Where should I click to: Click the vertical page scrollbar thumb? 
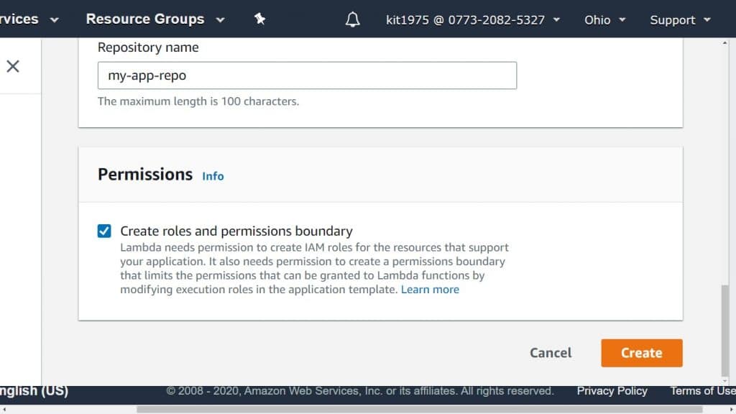tap(724, 331)
